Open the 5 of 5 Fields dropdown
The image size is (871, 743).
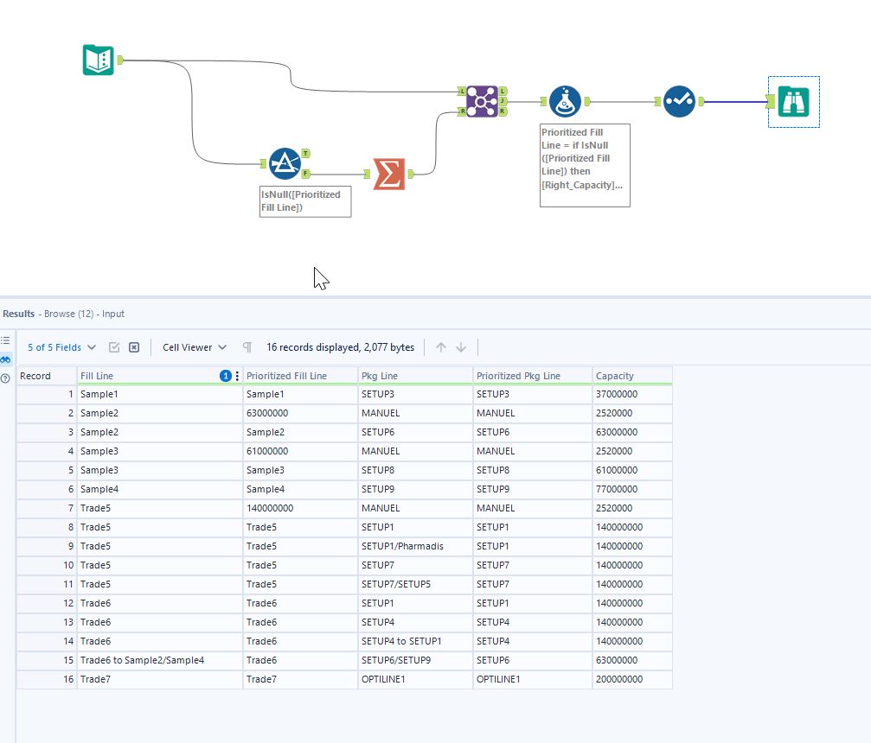61,347
